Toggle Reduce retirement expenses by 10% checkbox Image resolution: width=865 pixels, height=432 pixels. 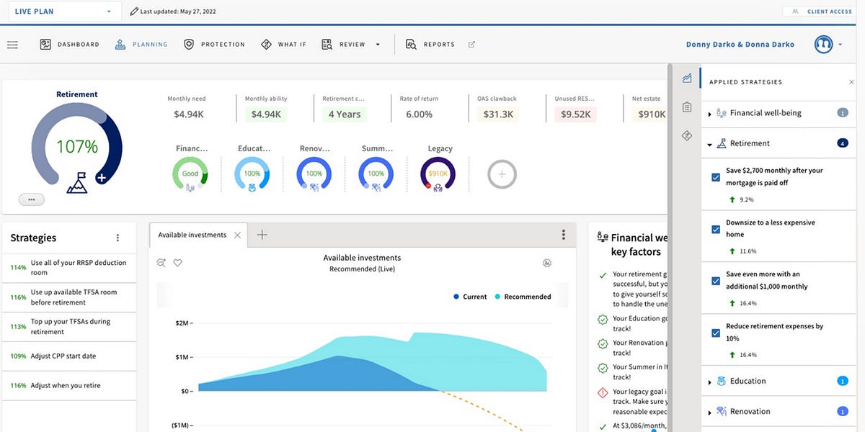click(716, 333)
